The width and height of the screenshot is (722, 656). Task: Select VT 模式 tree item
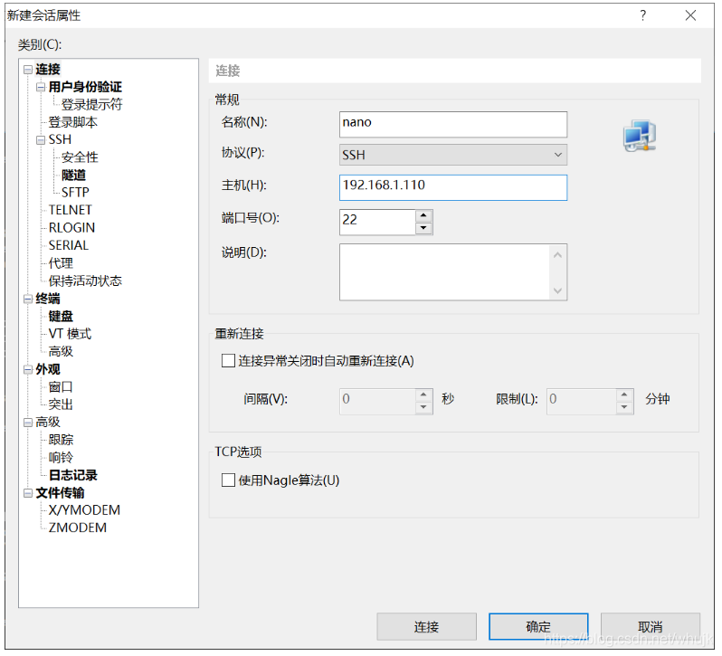coord(70,334)
